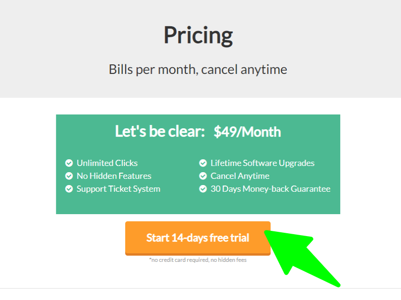Click the checkmark beside 30 Days Money-back Guarantee
This screenshot has width=401, height=300.
pos(203,188)
